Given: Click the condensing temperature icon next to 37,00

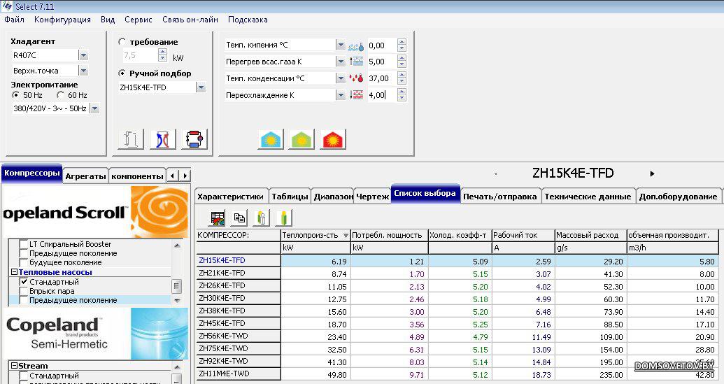Looking at the screenshot, I should point(356,78).
